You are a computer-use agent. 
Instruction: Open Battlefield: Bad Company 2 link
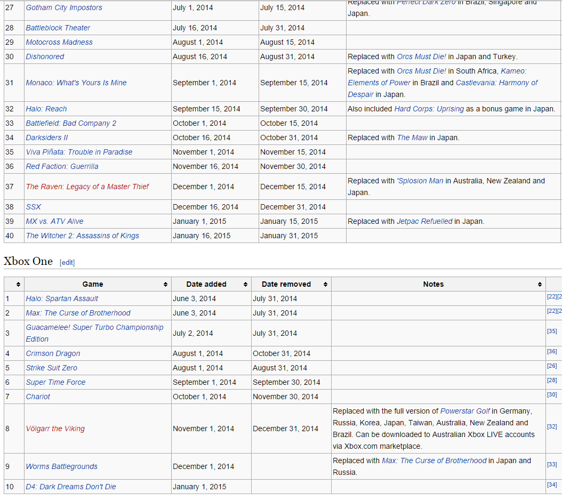(x=71, y=123)
